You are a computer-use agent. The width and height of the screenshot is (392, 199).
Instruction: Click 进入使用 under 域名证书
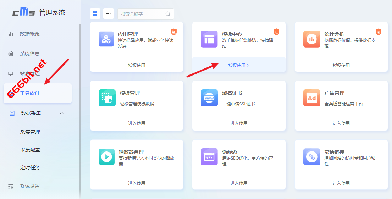[x=239, y=123]
